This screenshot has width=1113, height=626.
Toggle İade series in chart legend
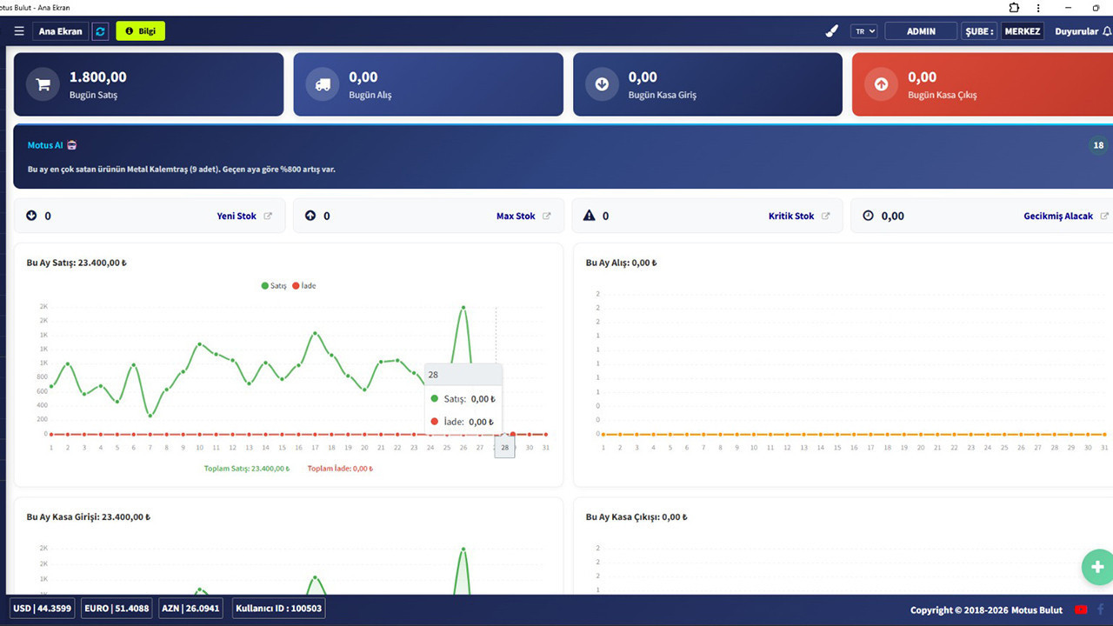pos(304,286)
